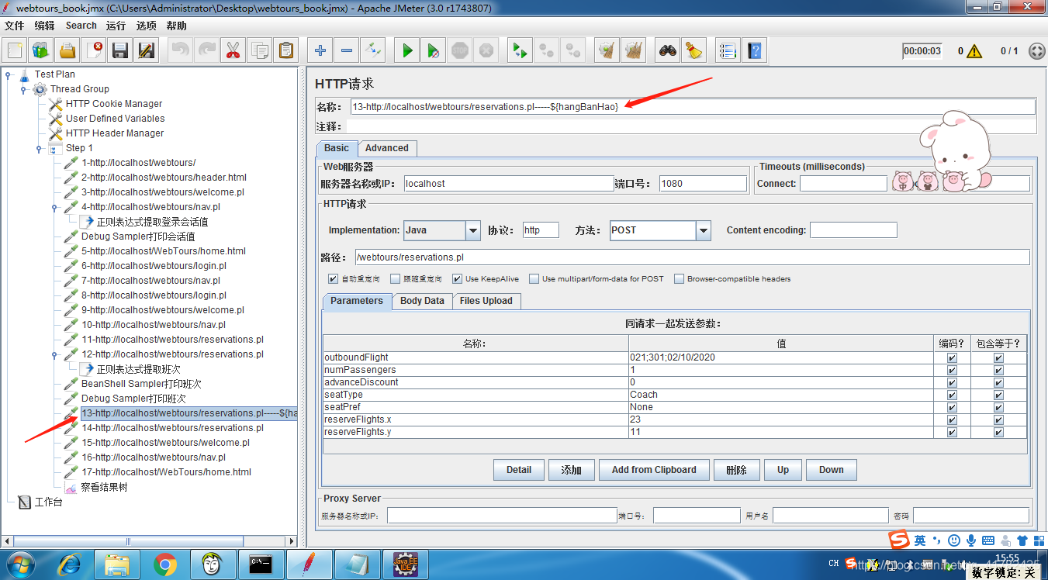Click the plus Expand All icon
Image resolution: width=1048 pixels, height=580 pixels.
click(x=320, y=50)
